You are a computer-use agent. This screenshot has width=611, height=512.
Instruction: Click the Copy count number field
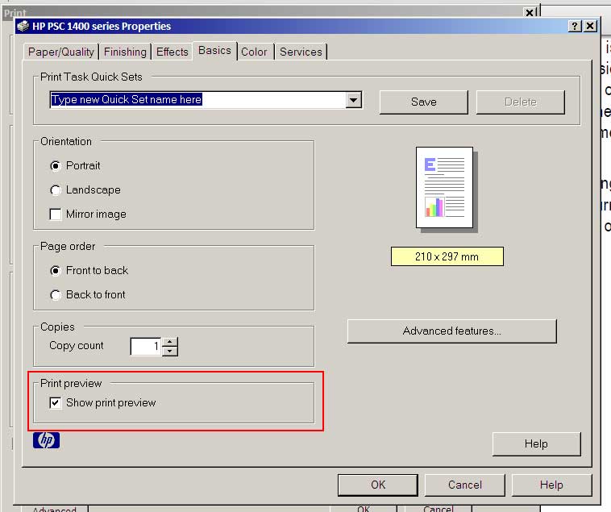click(x=145, y=347)
